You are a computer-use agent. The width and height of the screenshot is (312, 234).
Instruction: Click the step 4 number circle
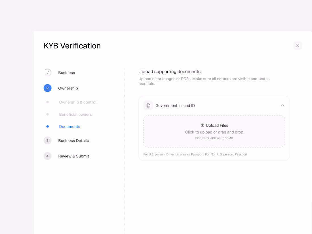pyautogui.click(x=48, y=156)
